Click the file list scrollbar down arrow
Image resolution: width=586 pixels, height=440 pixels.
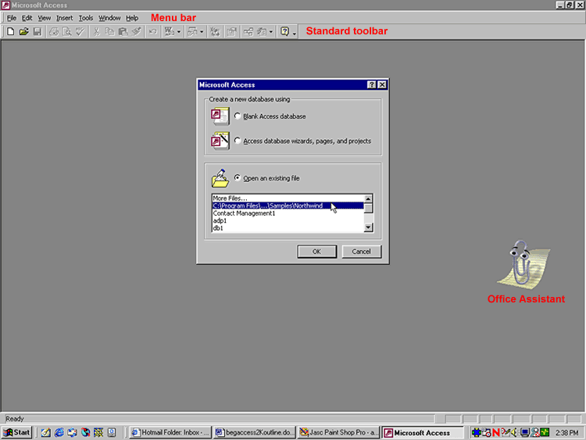point(369,228)
